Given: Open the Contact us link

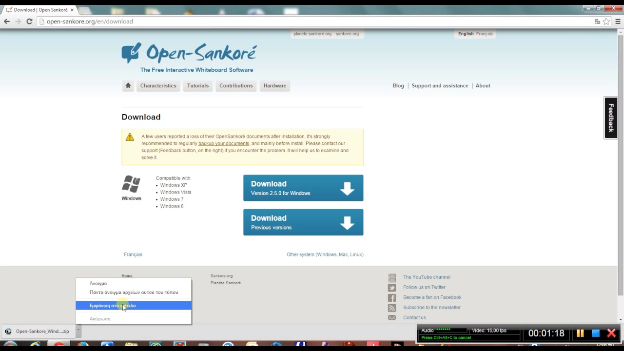Looking at the screenshot, I should (x=414, y=318).
